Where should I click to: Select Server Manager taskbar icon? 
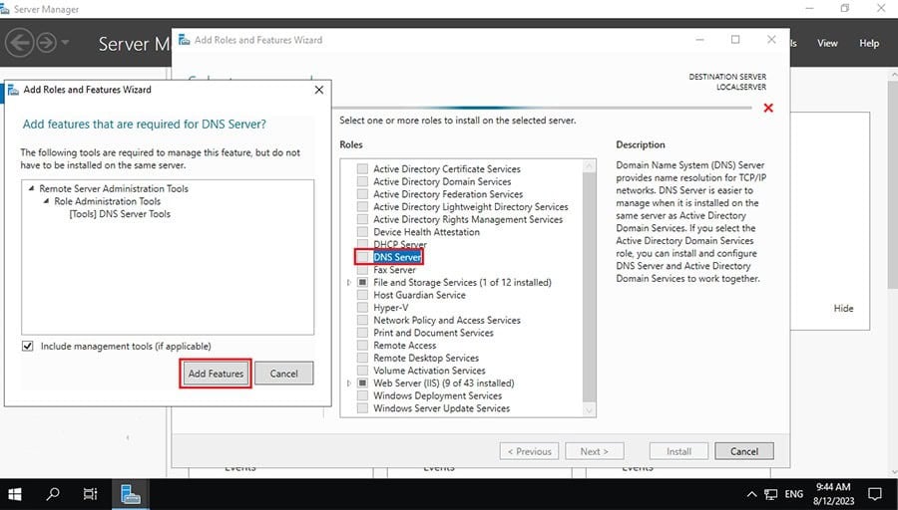[x=131, y=494]
